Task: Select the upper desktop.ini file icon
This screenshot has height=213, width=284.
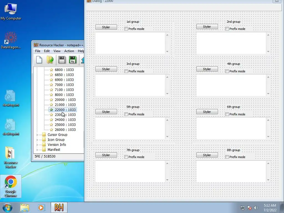Action: (x=11, y=98)
